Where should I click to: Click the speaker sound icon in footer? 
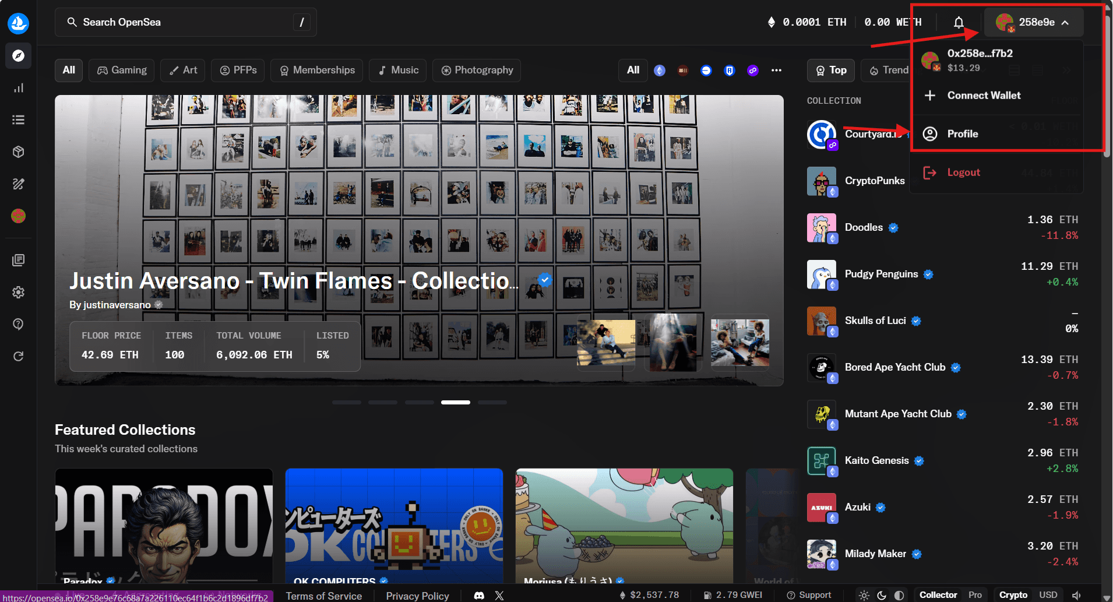(x=1076, y=596)
